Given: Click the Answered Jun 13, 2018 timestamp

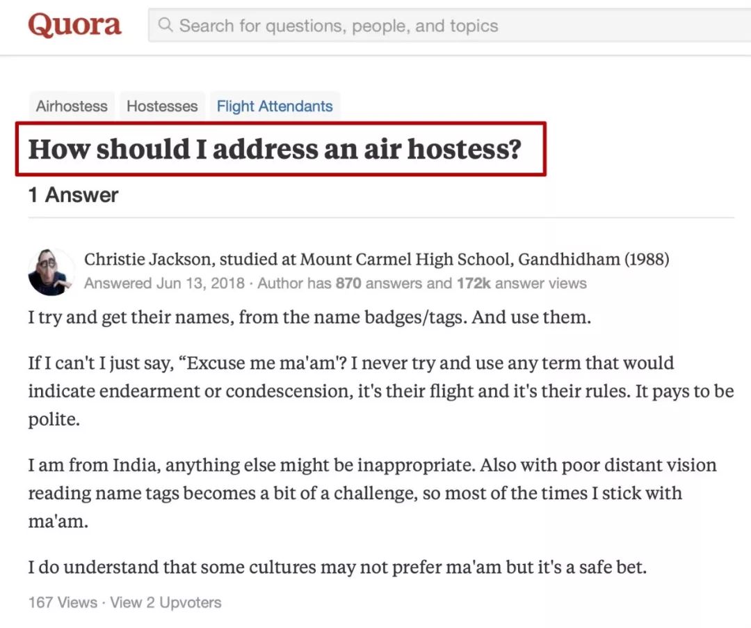Looking at the screenshot, I should pos(164,283).
